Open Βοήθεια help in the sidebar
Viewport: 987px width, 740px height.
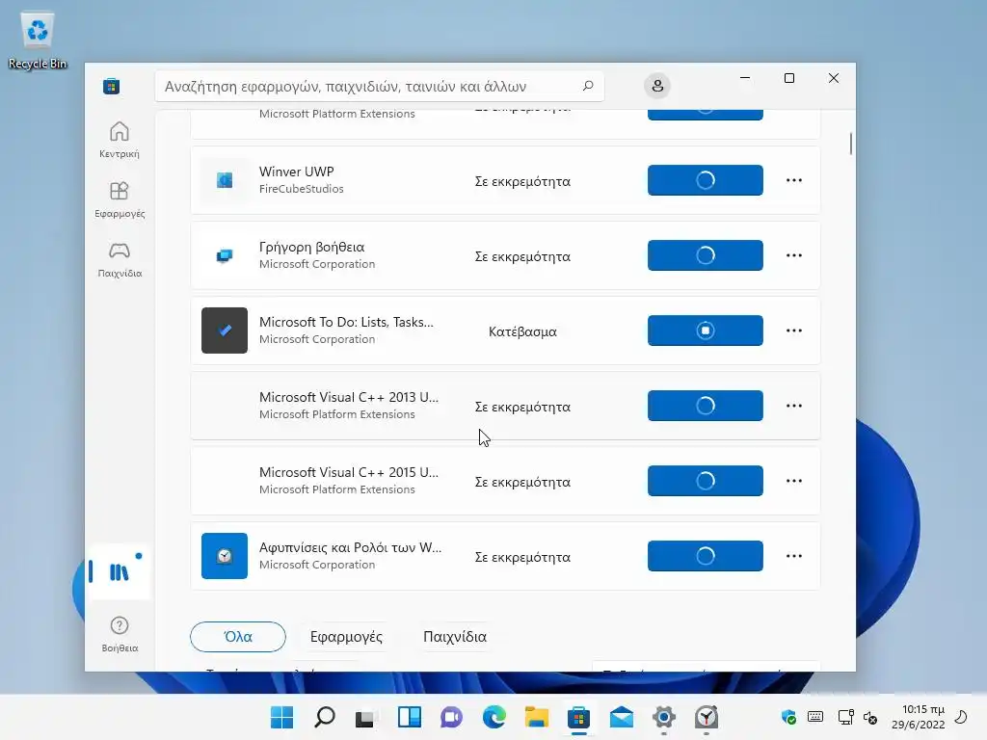click(x=119, y=634)
